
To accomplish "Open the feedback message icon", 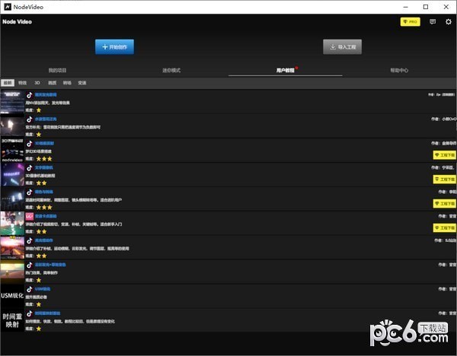I will pos(433,21).
